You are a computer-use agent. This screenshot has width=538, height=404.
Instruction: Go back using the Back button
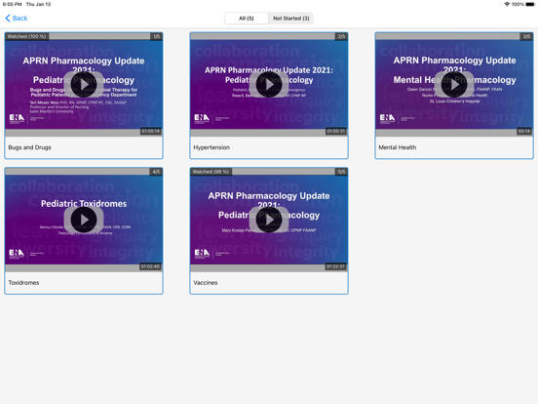coord(17,19)
